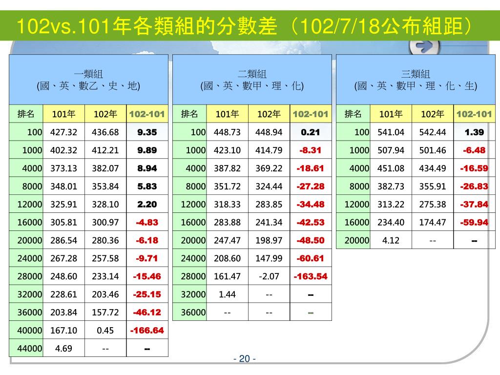Select the '一類組' table header

88,80
